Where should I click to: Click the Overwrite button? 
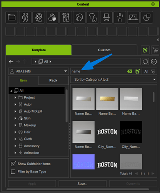[x=133, y=184]
